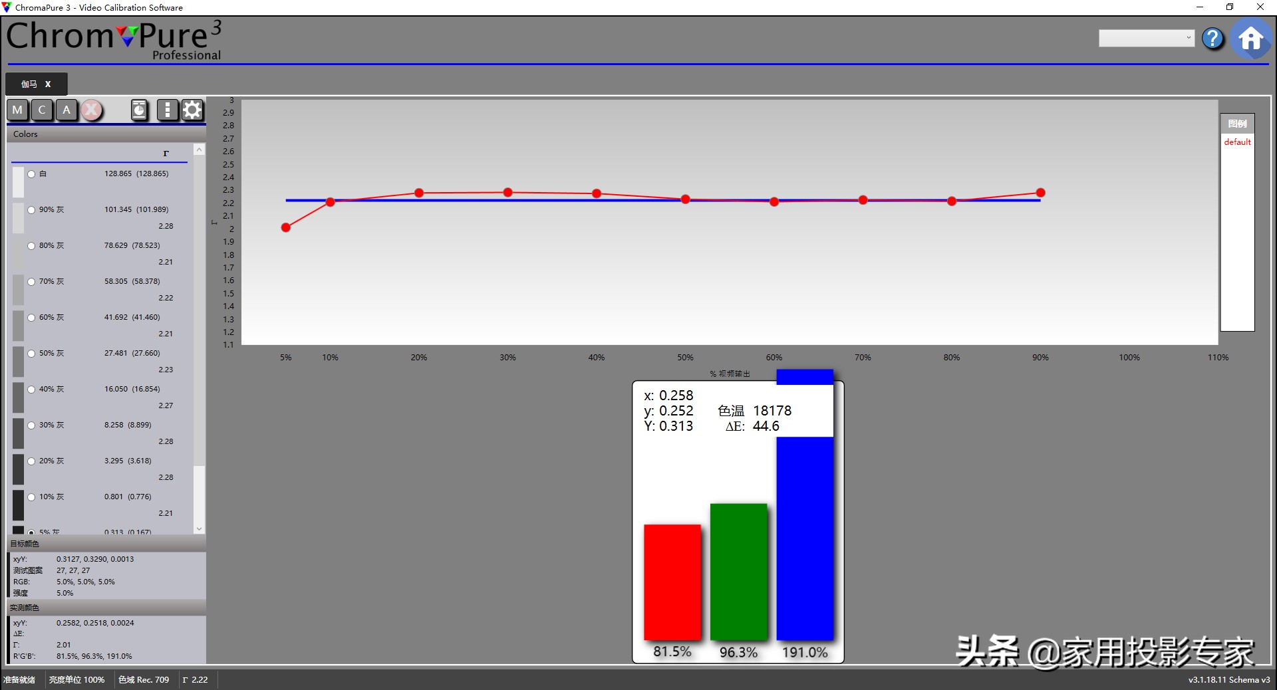This screenshot has width=1277, height=690.
Task: Click the red data point at 10%
Action: (x=330, y=201)
